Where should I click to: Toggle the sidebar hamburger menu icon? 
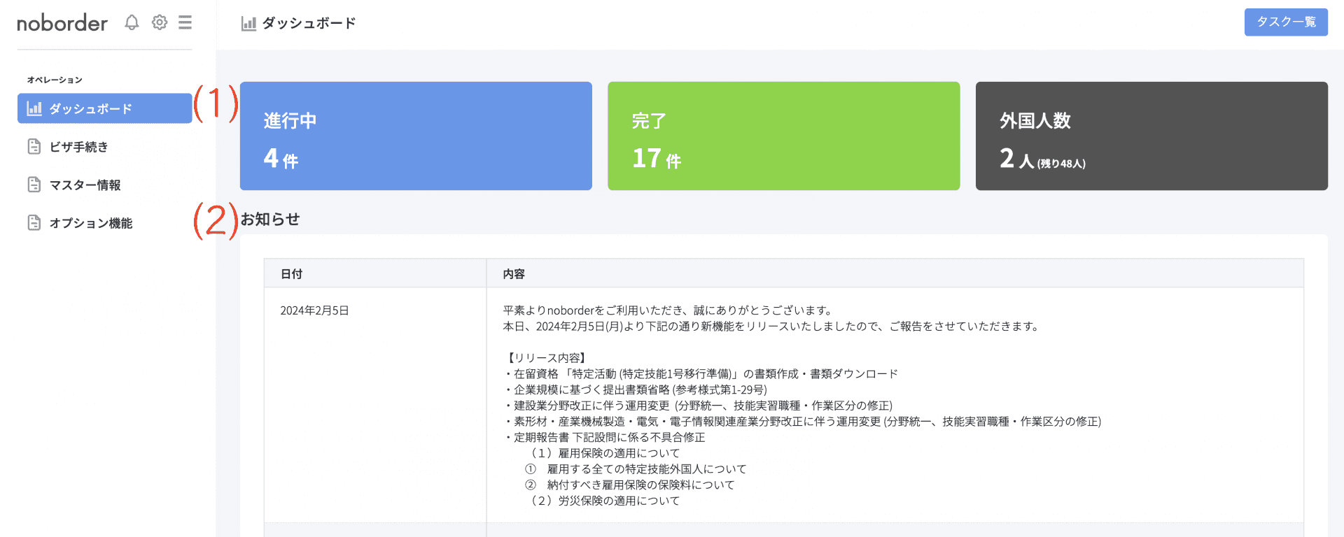(185, 22)
